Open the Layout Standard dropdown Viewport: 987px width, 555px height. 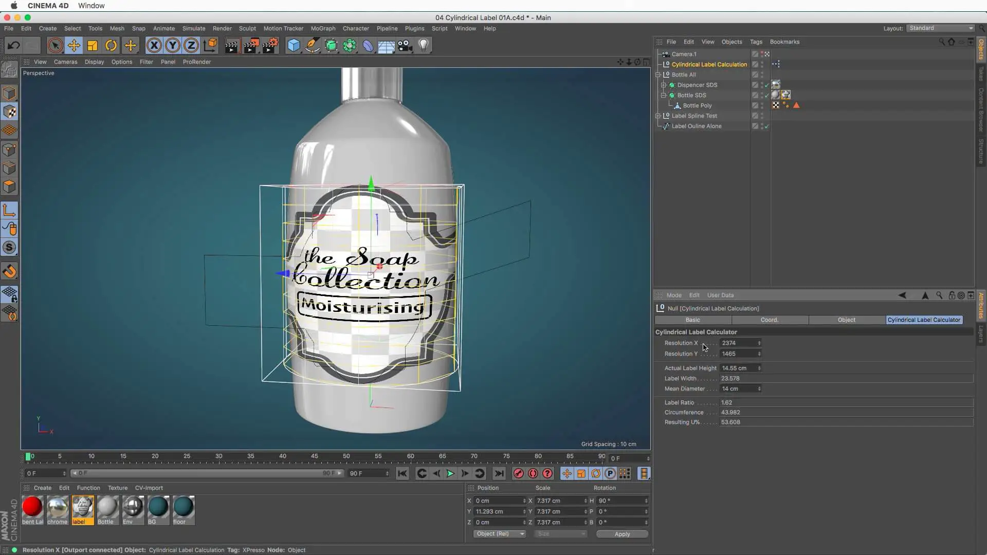click(x=940, y=28)
